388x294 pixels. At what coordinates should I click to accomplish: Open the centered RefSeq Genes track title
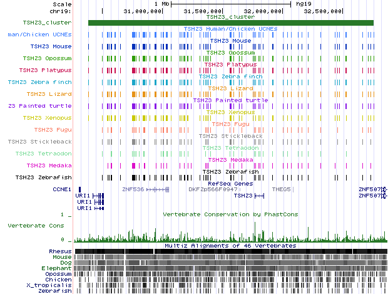click(230, 183)
